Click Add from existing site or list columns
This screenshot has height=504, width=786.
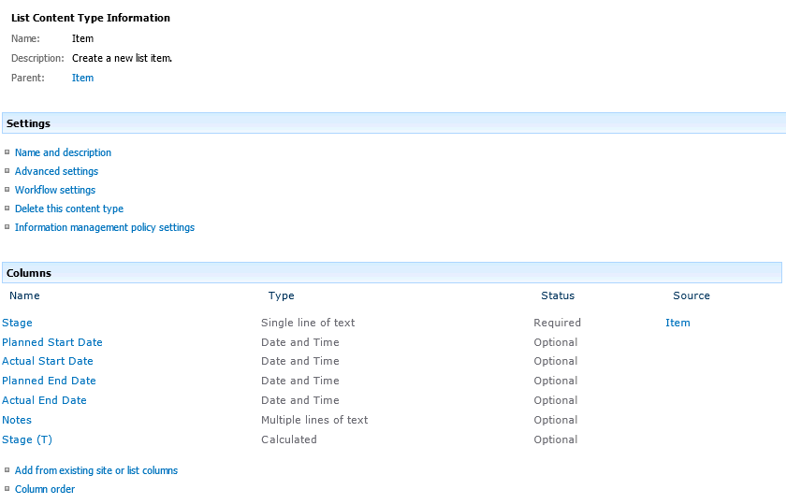pyautogui.click(x=96, y=470)
